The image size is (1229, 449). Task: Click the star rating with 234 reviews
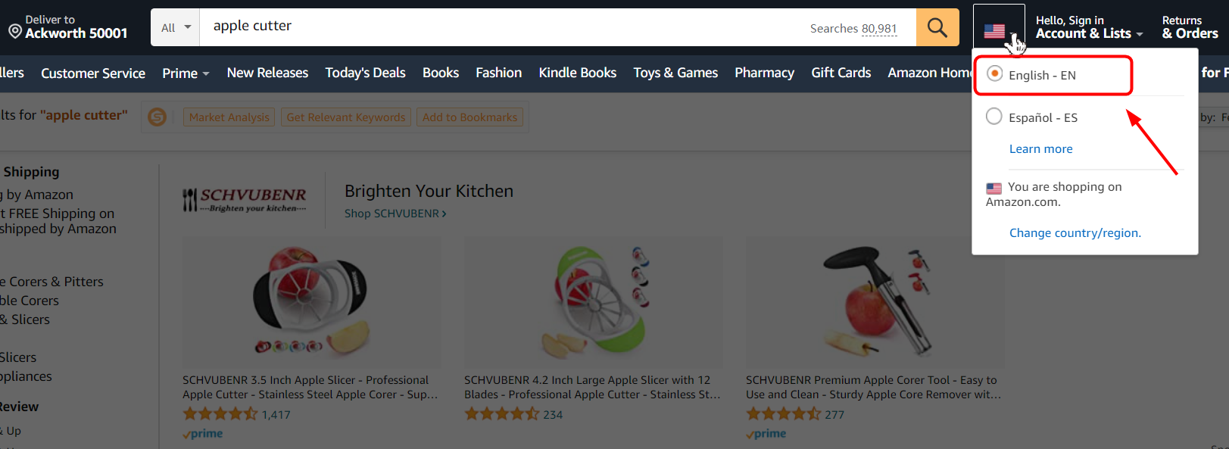tap(501, 414)
